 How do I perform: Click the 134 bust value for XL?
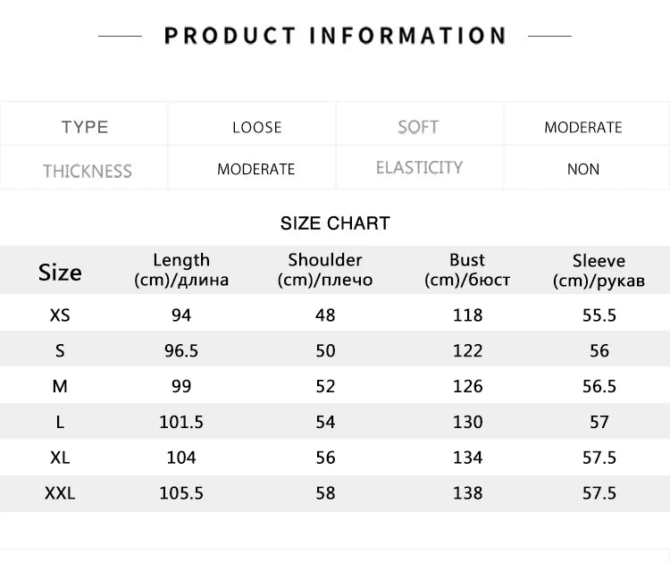[x=467, y=458]
